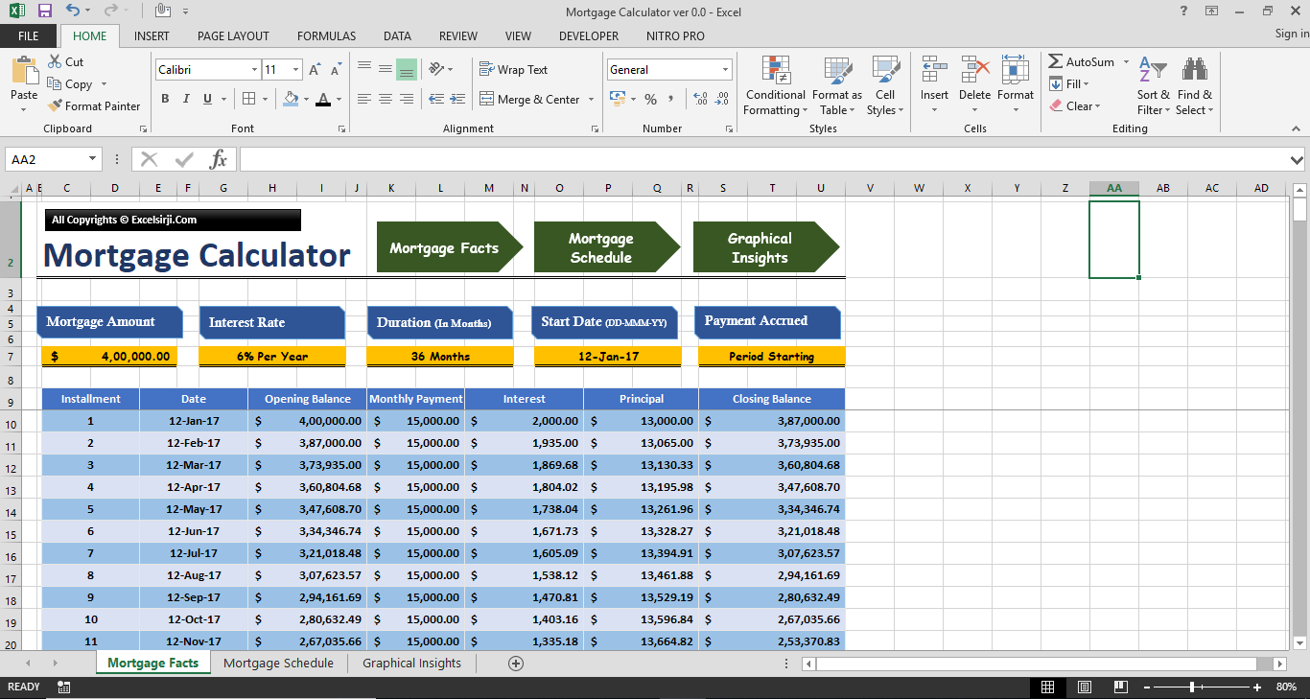The image size is (1310, 699).
Task: Open the font size dropdown
Action: click(x=296, y=70)
